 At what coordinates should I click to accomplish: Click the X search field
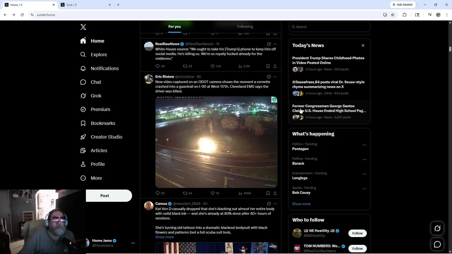[329, 27]
